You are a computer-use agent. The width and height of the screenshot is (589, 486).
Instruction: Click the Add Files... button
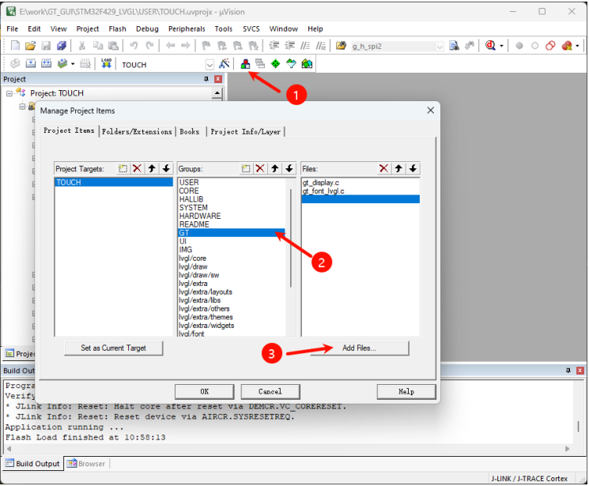(x=359, y=348)
